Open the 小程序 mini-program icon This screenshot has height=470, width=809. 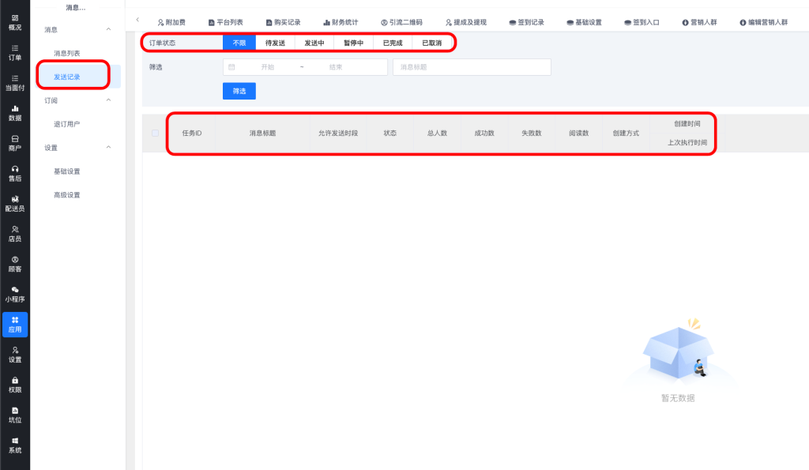coord(15,295)
